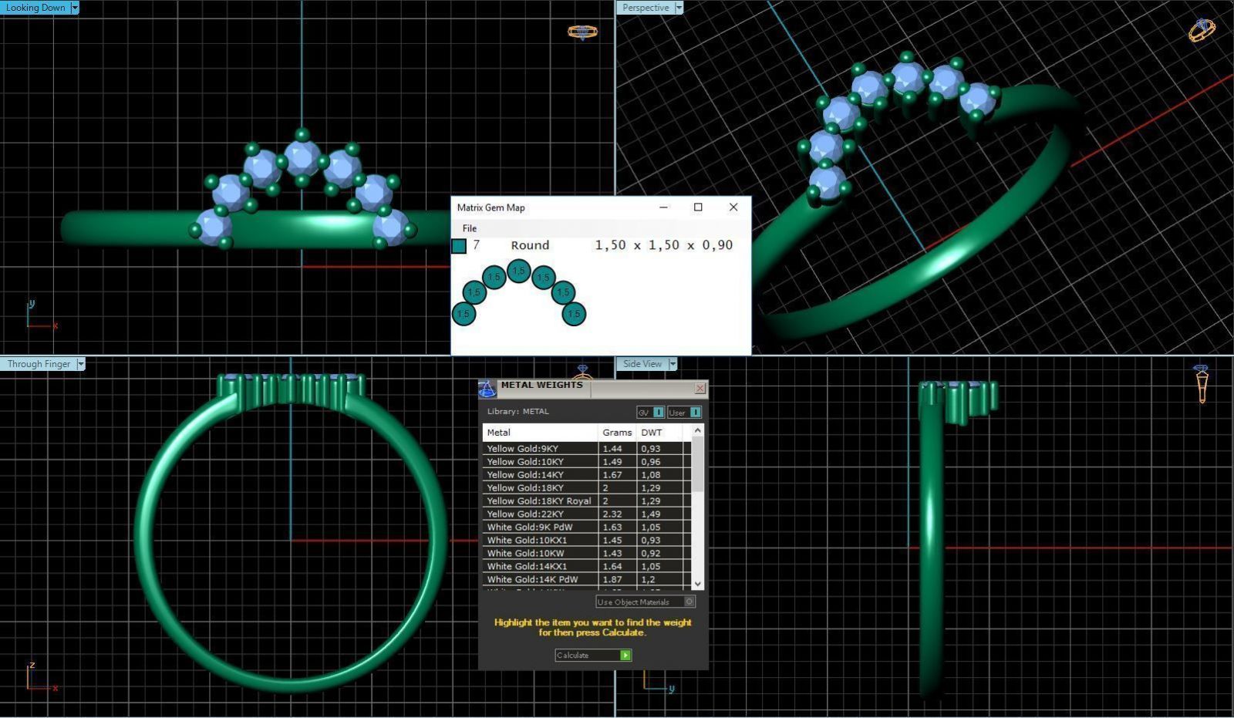This screenshot has height=718, width=1234.
Task: Click the bottom-left gem circle in Gem Map
Action: point(464,314)
